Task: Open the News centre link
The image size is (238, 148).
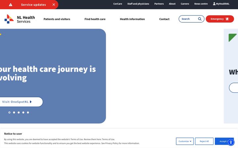Action: (x=201, y=4)
